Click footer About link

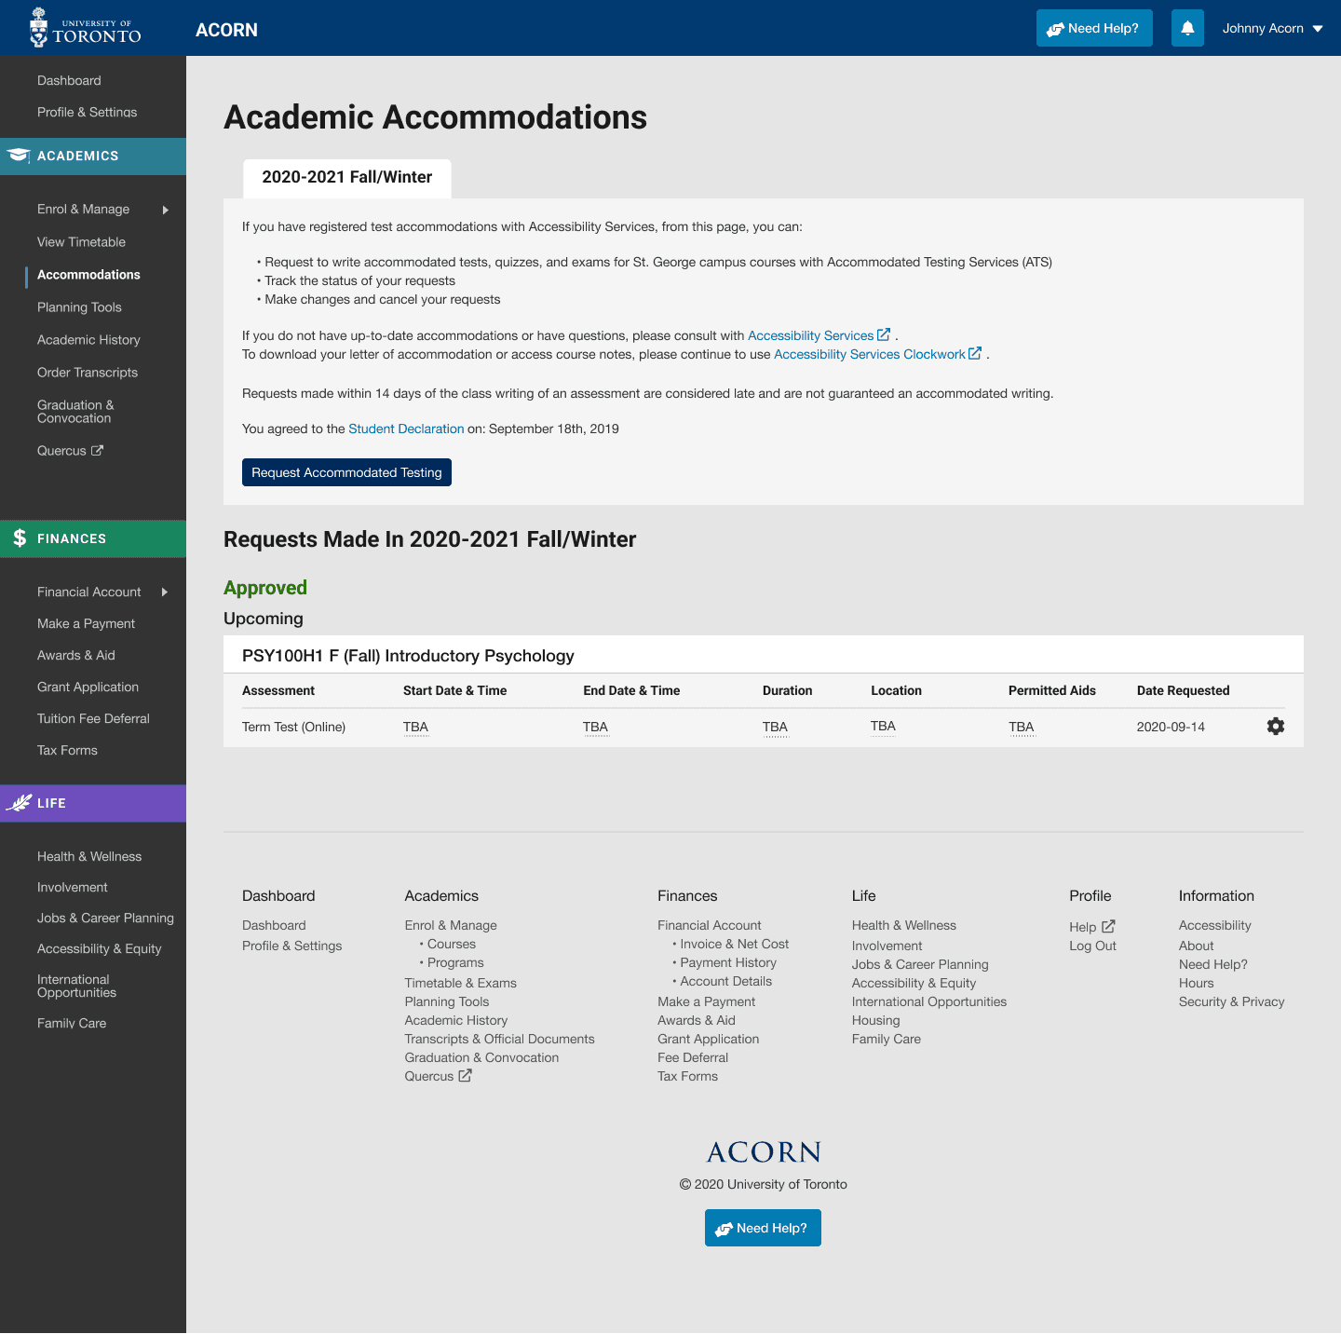coord(1196,946)
